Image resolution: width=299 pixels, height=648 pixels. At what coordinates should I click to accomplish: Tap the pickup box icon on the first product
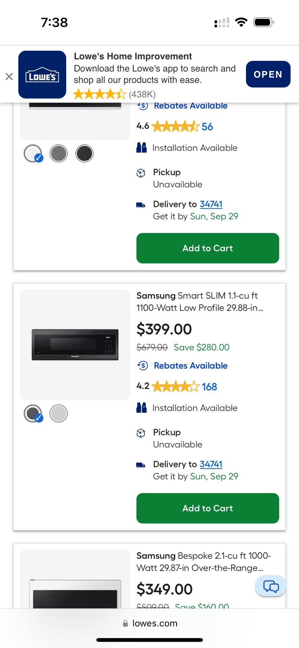click(141, 173)
